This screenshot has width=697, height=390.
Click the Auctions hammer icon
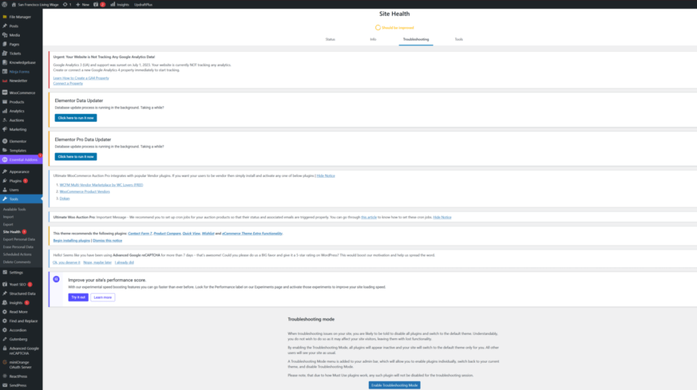click(x=5, y=120)
